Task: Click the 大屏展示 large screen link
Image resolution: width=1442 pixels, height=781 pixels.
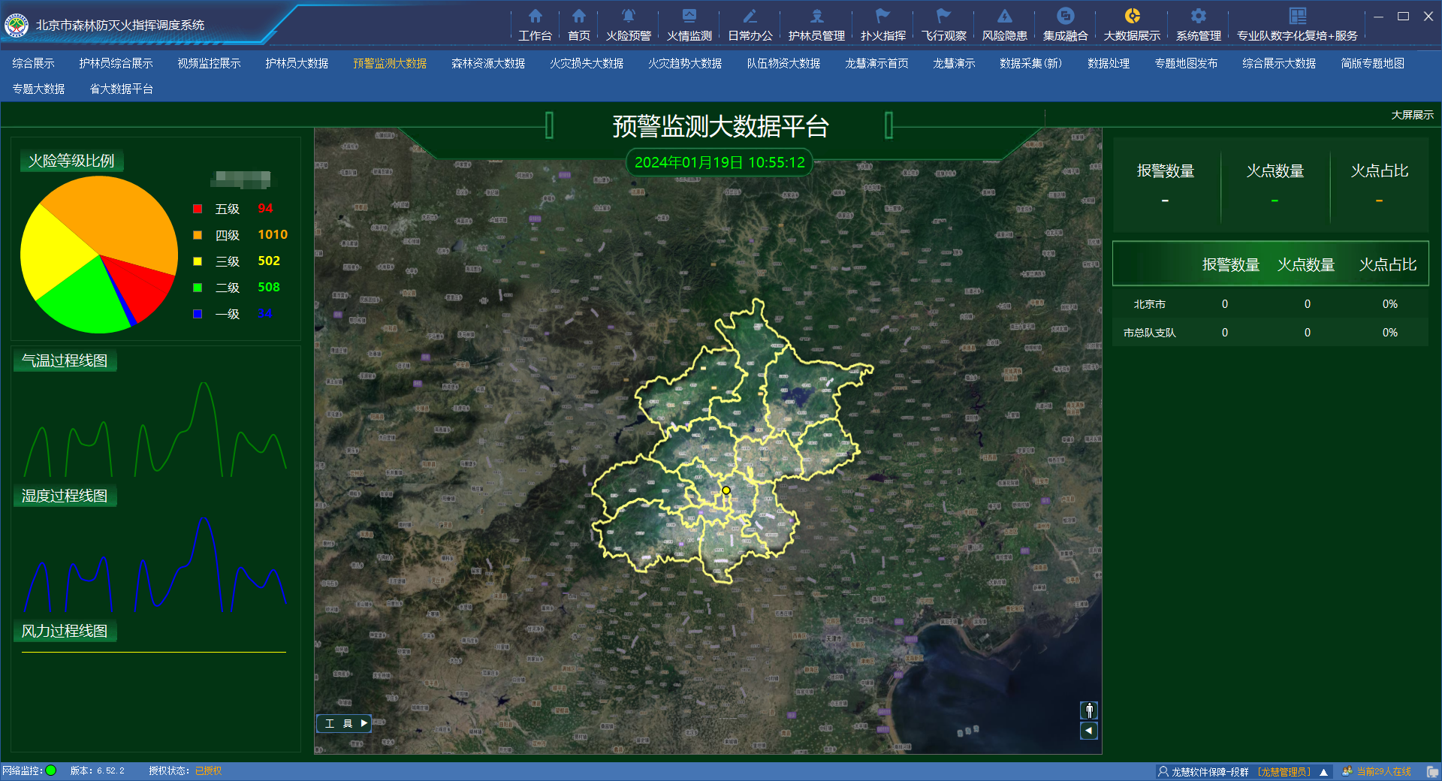Action: (x=1412, y=115)
